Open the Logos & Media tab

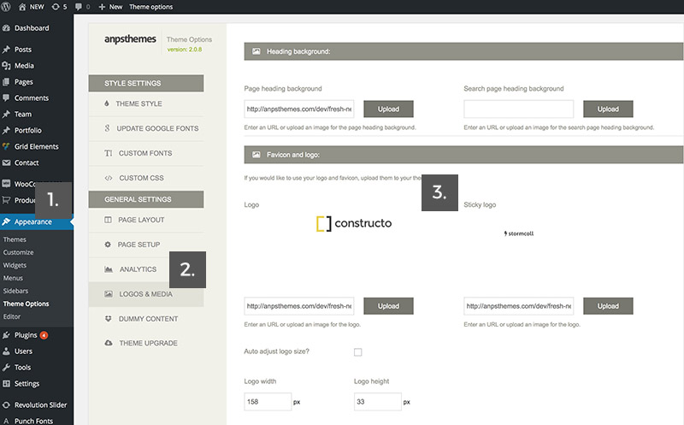point(146,294)
